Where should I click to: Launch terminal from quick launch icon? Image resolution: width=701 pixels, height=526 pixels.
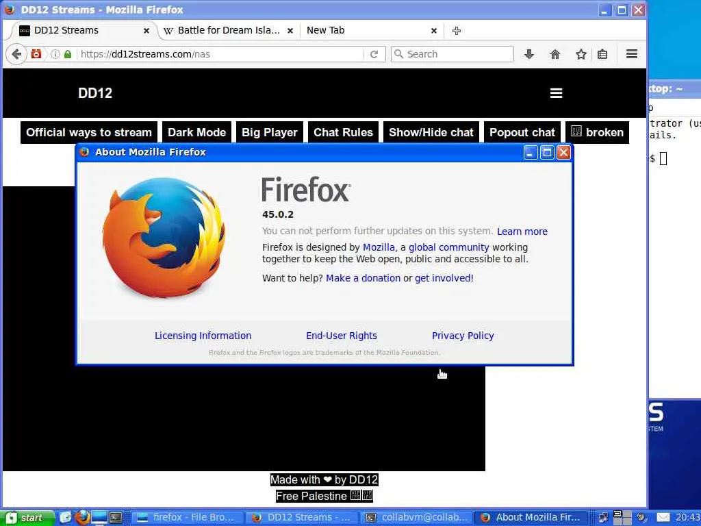(116, 518)
